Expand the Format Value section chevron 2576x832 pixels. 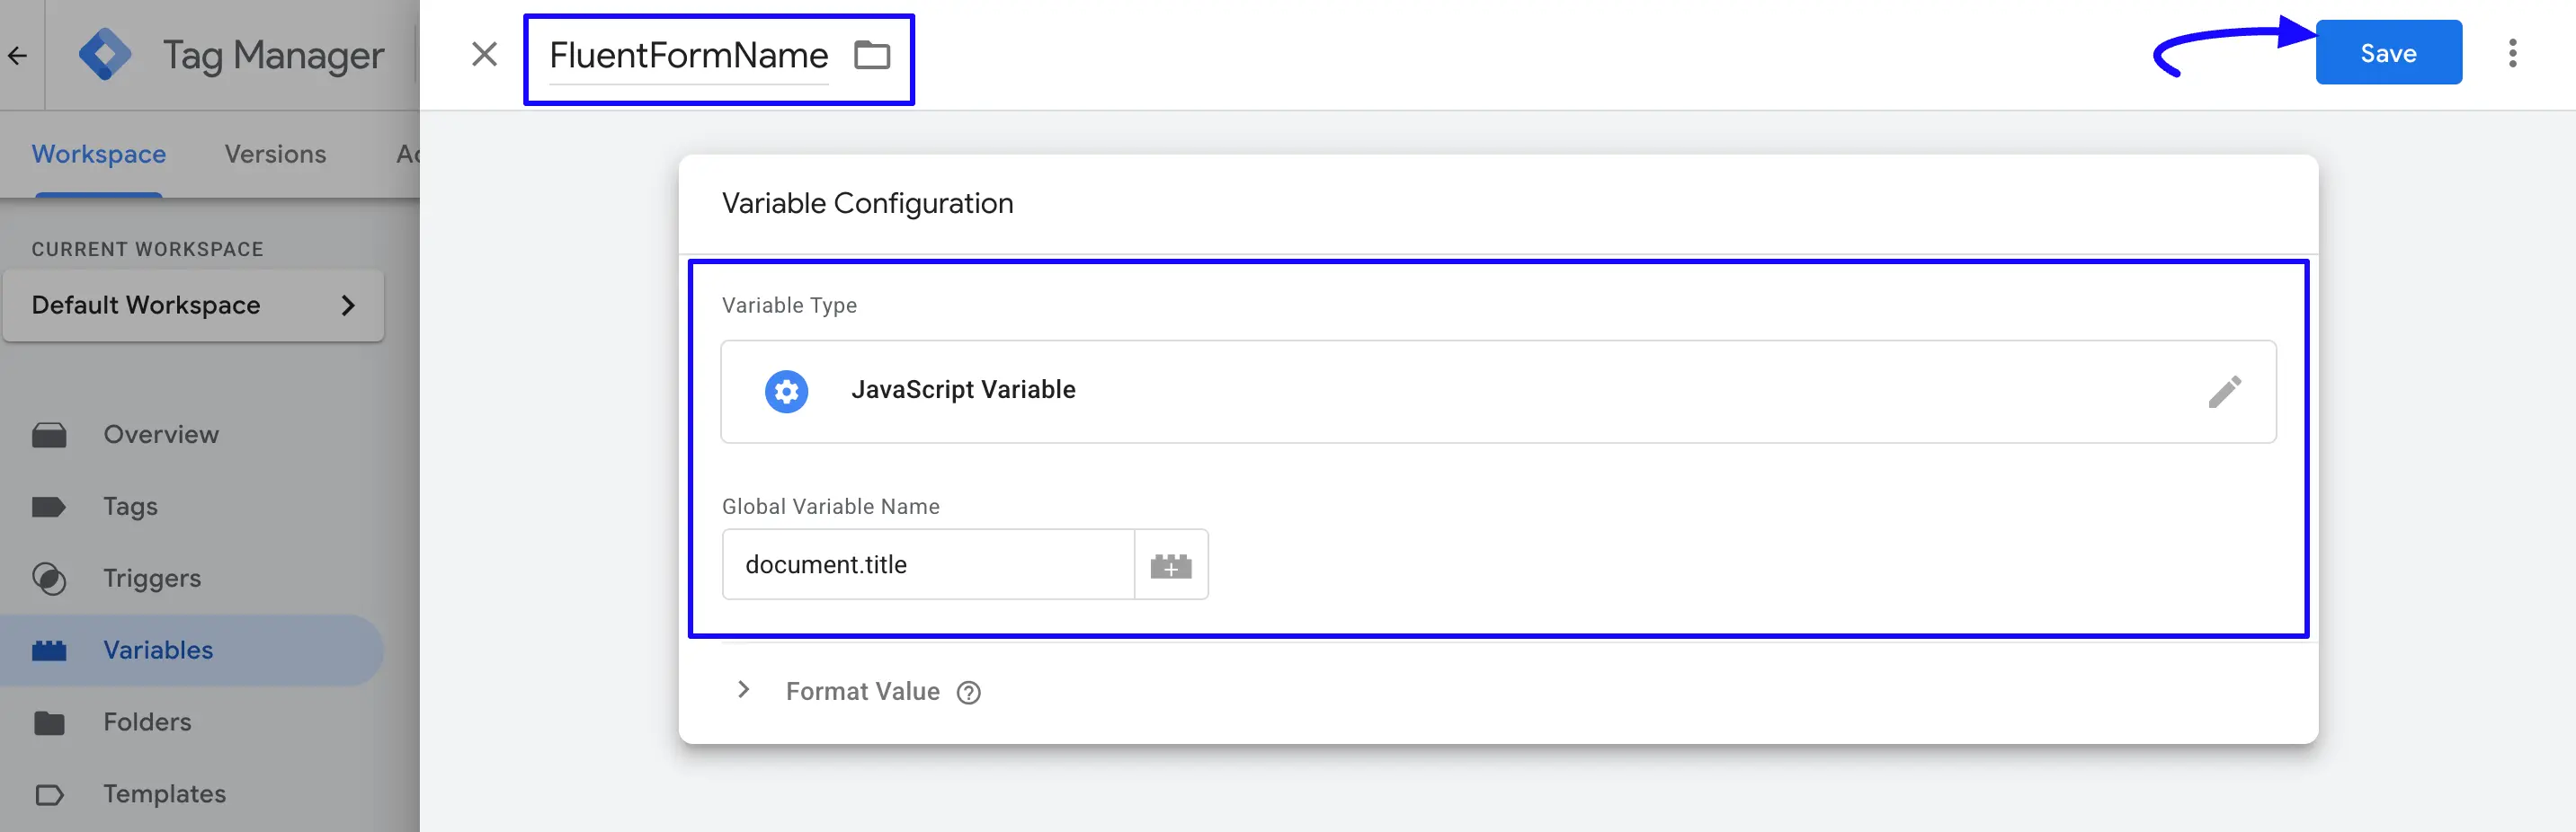point(743,689)
